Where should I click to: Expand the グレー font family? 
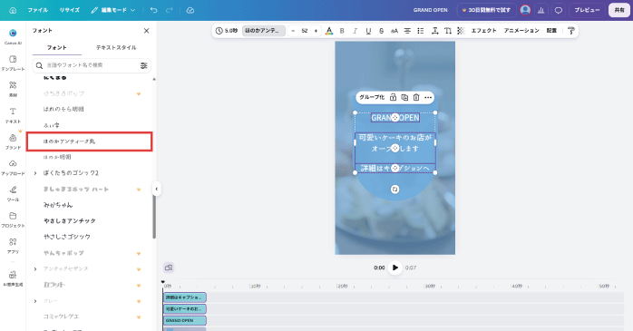35,301
